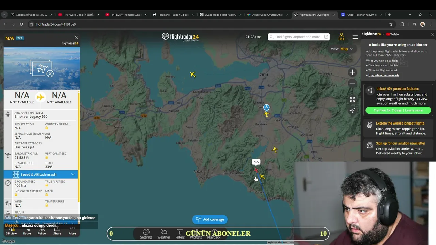The width and height of the screenshot is (436, 245).
Task: Open Unlock 60+ premium features link
Action: pyautogui.click(x=398, y=89)
